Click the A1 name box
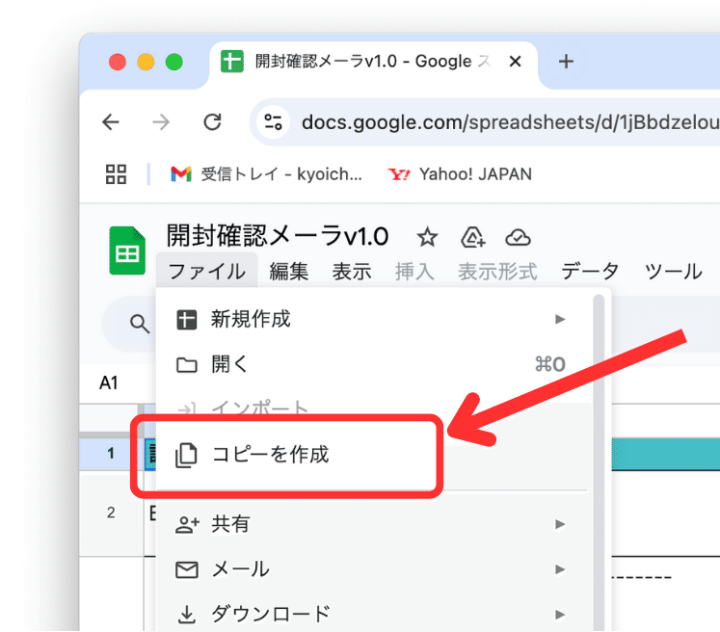Image resolution: width=720 pixels, height=632 pixels. point(109,382)
